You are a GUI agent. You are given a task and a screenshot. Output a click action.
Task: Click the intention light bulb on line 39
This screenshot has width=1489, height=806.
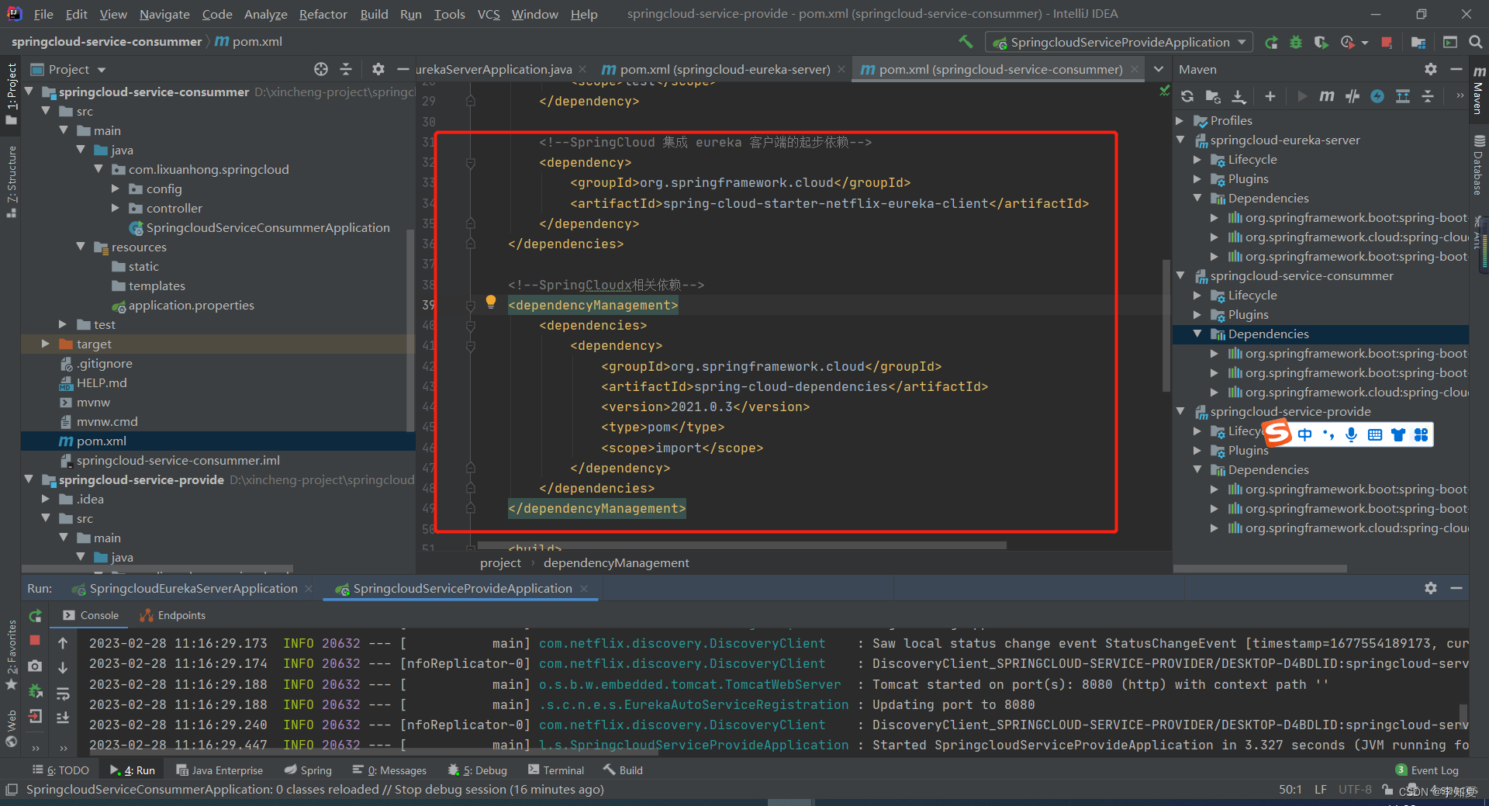pos(490,301)
